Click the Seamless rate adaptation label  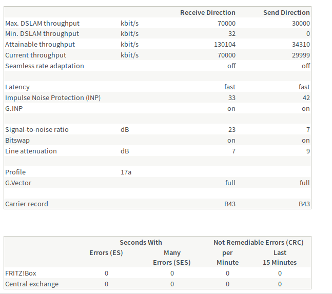[44, 66]
